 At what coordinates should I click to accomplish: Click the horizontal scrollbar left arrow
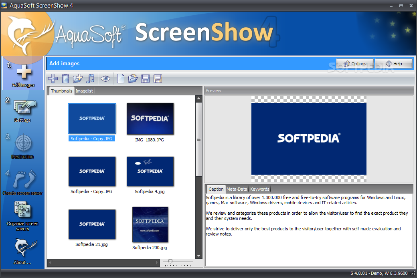coord(50,263)
